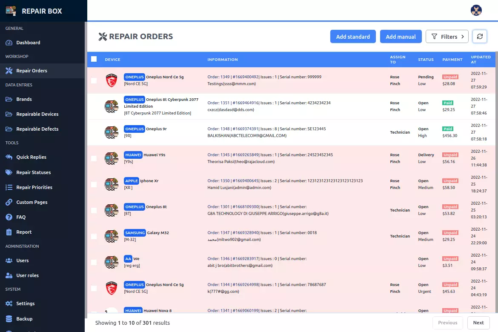Click the funnel icon in Filters button
This screenshot has width=498, height=332.
coord(434,37)
